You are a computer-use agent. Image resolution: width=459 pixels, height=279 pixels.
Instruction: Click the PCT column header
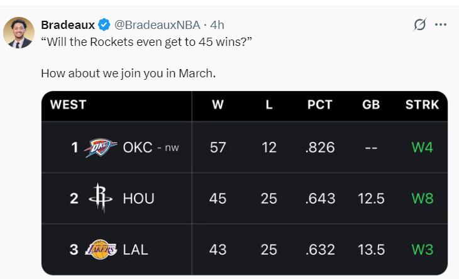pos(319,105)
